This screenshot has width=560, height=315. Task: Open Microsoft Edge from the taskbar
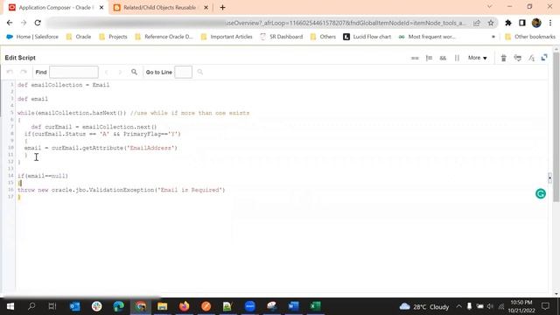pyautogui.click(x=119, y=306)
